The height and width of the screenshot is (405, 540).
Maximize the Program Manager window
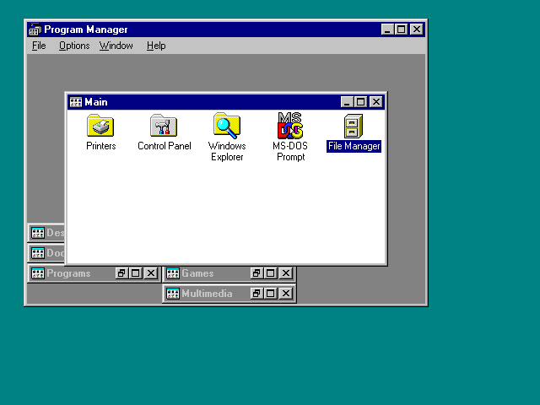click(x=402, y=30)
